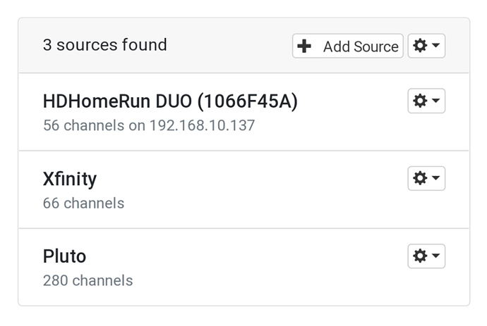Screen dimensions: 487x326
Task: Click the "66 channels" text under Xfinity
Action: coord(83,203)
